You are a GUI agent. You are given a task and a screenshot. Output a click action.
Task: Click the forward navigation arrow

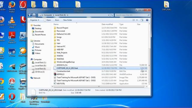click(34, 15)
